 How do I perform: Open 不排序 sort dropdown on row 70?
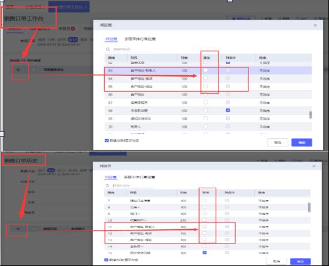(265, 127)
